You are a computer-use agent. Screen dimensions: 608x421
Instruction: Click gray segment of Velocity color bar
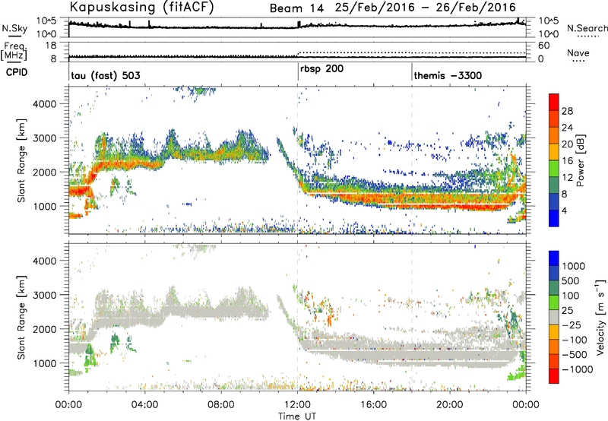point(554,318)
